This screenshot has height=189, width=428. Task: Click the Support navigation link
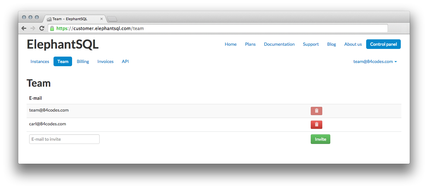311,44
